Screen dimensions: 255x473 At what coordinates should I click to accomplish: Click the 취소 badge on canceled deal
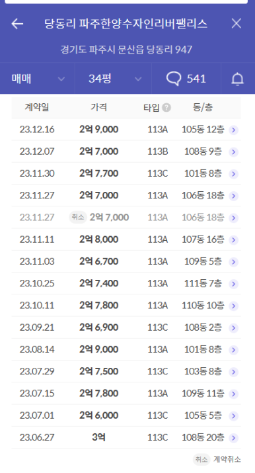click(x=78, y=217)
